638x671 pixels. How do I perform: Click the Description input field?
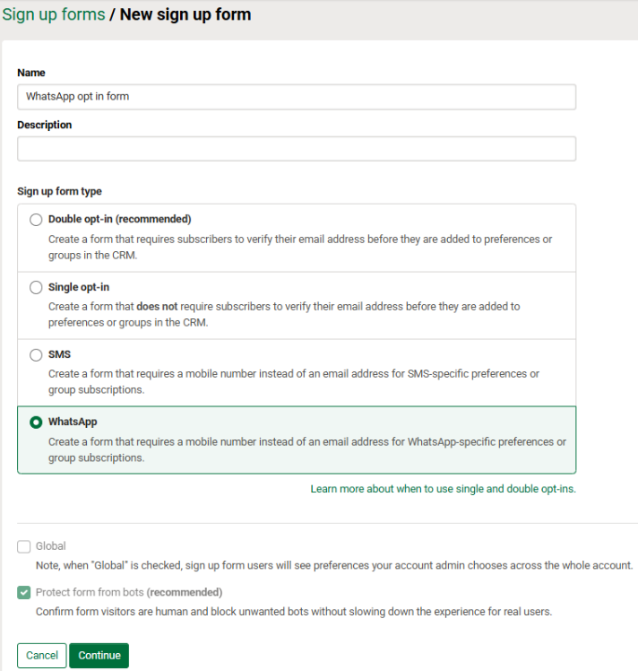(x=297, y=149)
